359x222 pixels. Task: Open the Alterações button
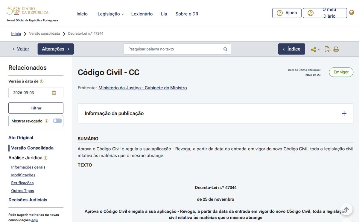point(56,49)
